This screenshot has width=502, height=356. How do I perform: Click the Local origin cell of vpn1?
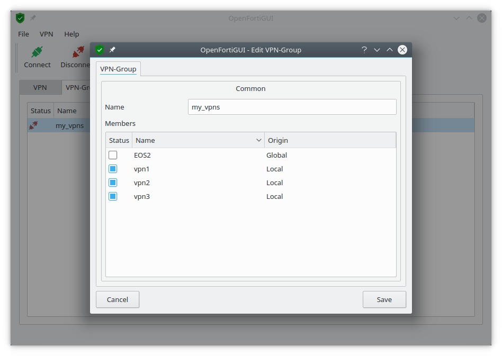tap(275, 169)
